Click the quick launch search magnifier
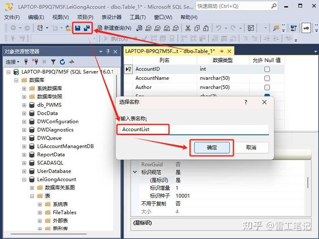This screenshot has height=239, width=319. coord(274,6)
